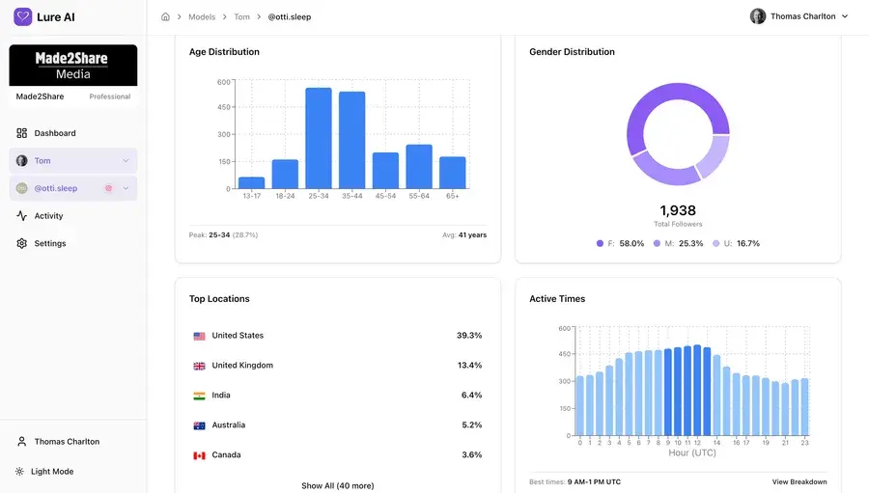Click the Dashboard grid icon
This screenshot has height=493, width=869.
tap(21, 133)
